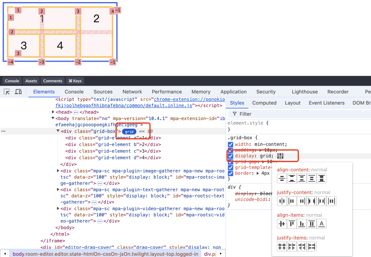Set justify-items to center
This screenshot has width=371, height=257.
[282, 247]
